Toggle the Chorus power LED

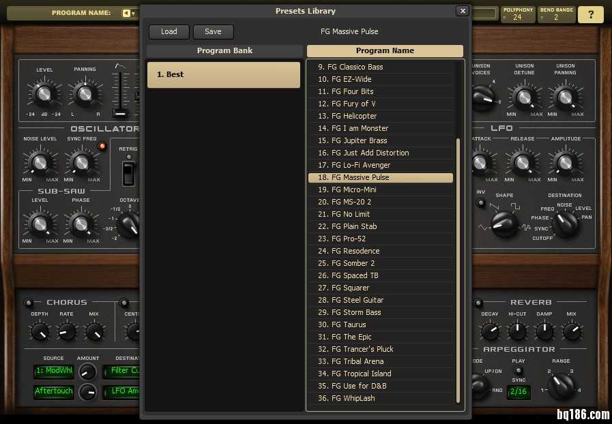pos(29,303)
